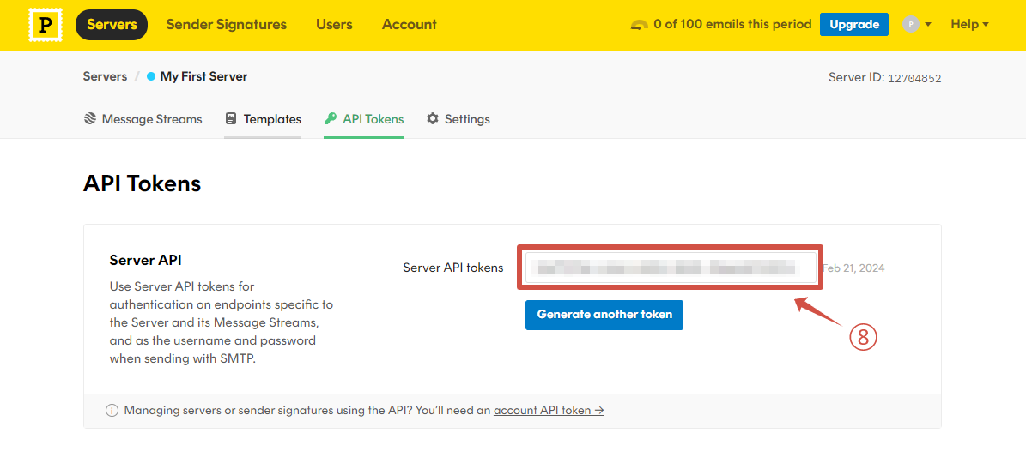The width and height of the screenshot is (1026, 463).
Task: Click the email usage gauge icon
Action: [639, 25]
